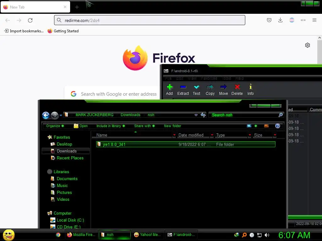Expand the Share with dropdown
The height and width of the screenshot is (241, 322).
pyautogui.click(x=145, y=126)
